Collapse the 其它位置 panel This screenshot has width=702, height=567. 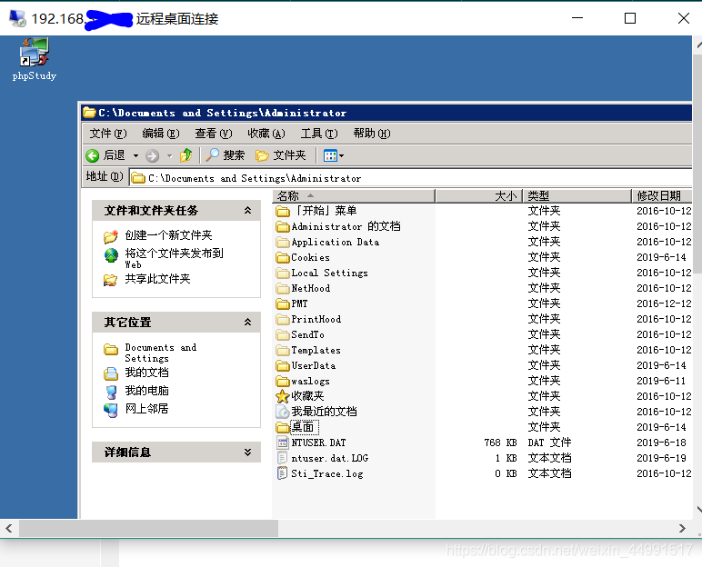(247, 323)
